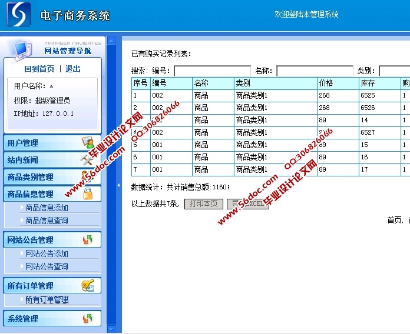Click the user icon beside 用户管理

(87, 142)
